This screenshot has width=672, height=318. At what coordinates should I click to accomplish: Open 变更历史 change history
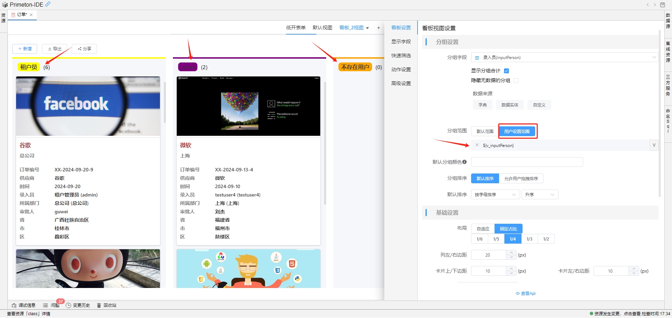pos(78,305)
